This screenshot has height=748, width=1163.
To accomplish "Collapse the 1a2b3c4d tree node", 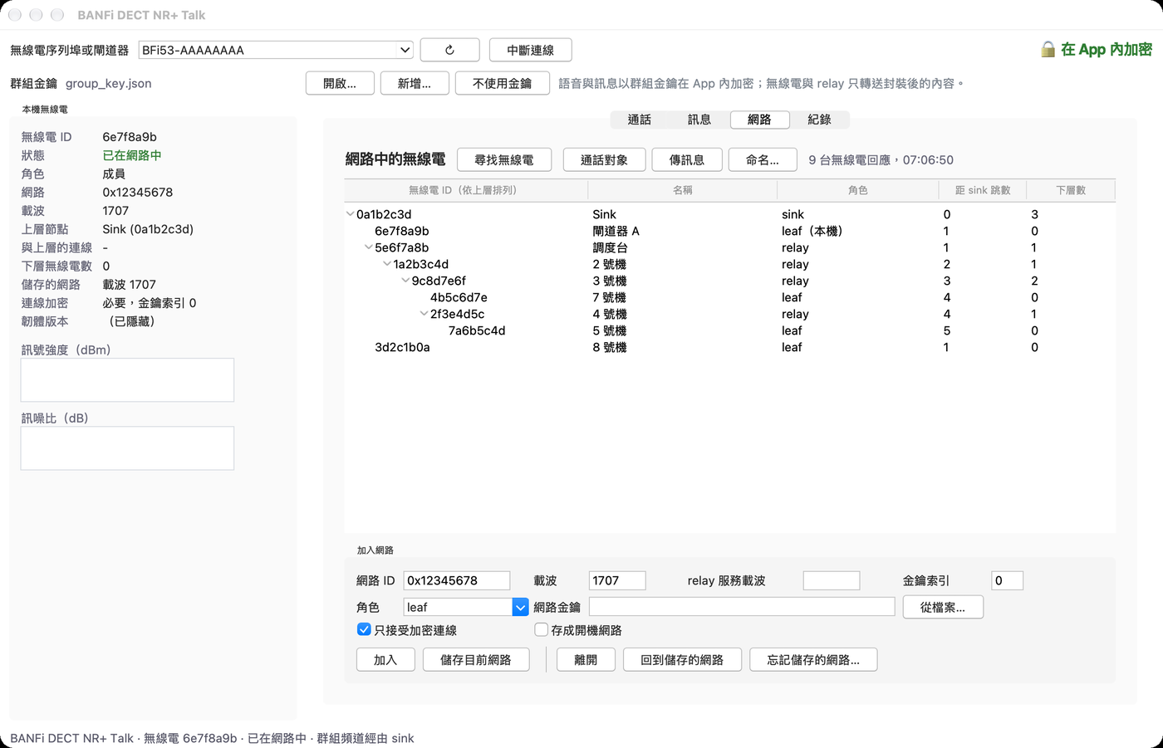I will point(386,264).
